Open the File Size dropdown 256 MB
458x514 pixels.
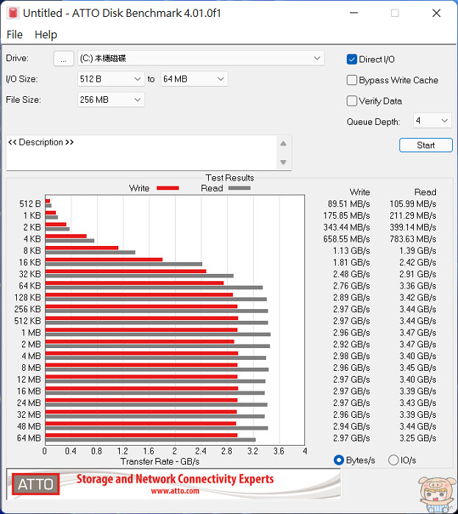tap(111, 100)
